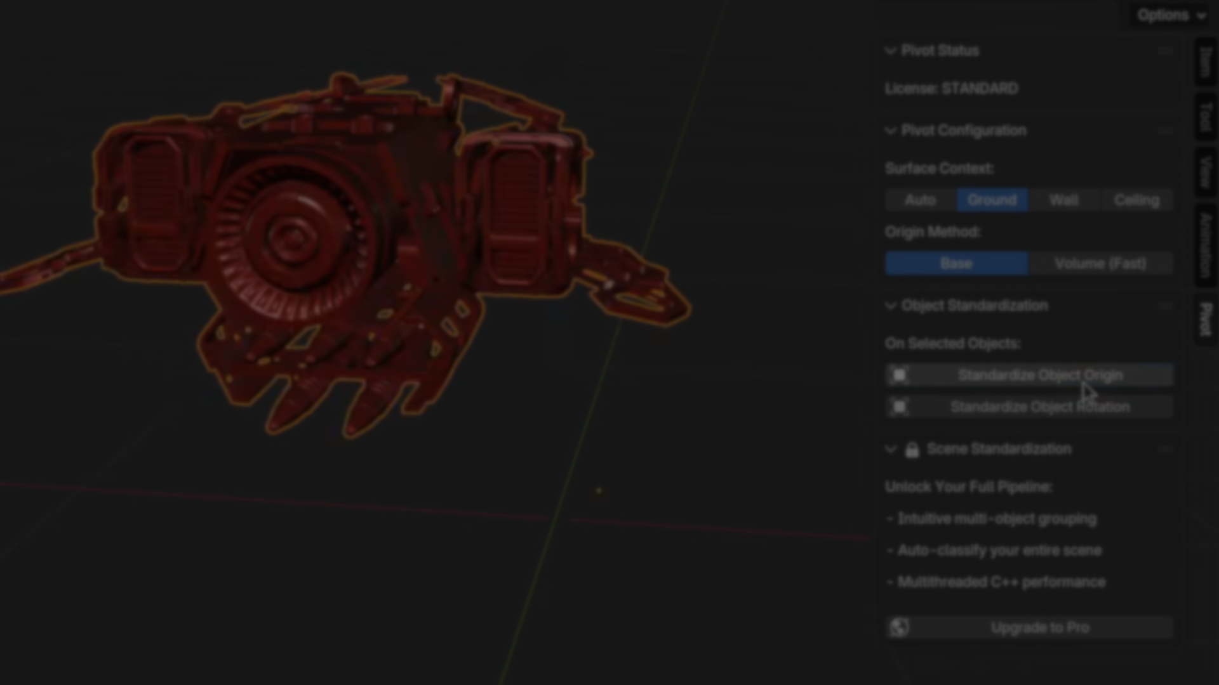Open the Options dropdown

[1171, 15]
